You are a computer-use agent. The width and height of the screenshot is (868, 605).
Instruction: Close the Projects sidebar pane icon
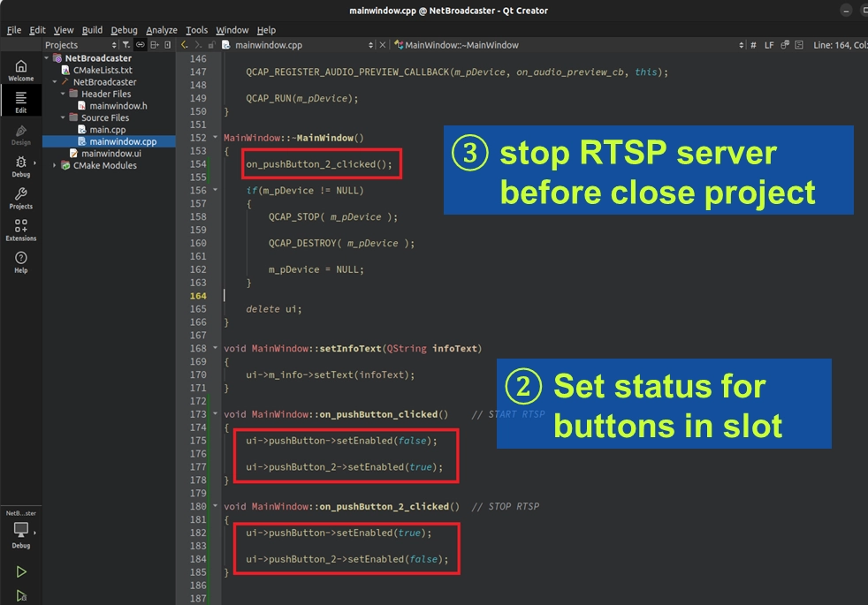tap(168, 45)
